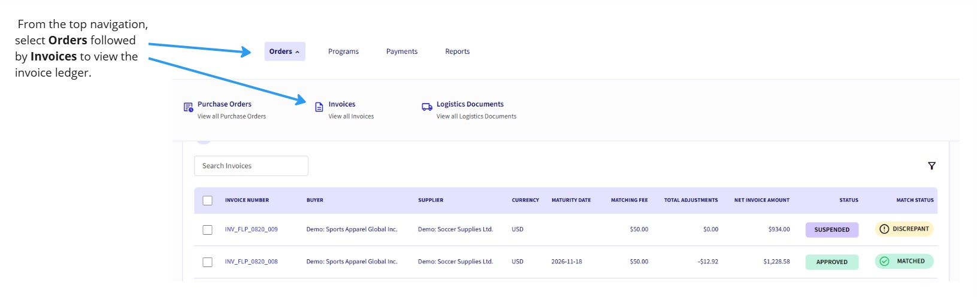Image resolution: width=977 pixels, height=297 pixels.
Task: Open the Programs menu
Action: click(x=343, y=51)
